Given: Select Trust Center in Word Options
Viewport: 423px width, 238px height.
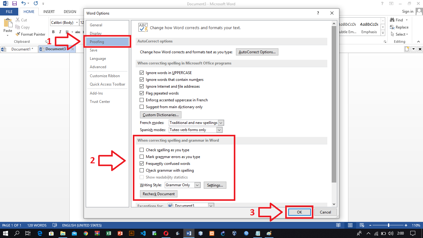Looking at the screenshot, I should click(x=107, y=102).
